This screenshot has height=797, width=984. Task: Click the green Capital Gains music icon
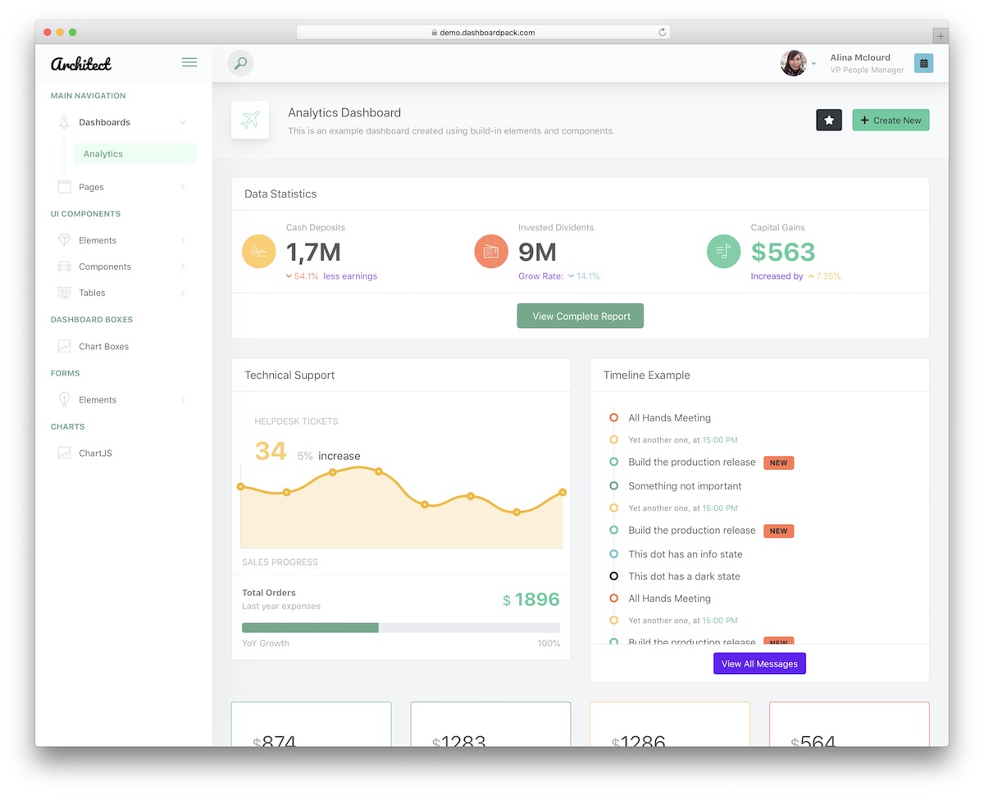pyautogui.click(x=723, y=251)
